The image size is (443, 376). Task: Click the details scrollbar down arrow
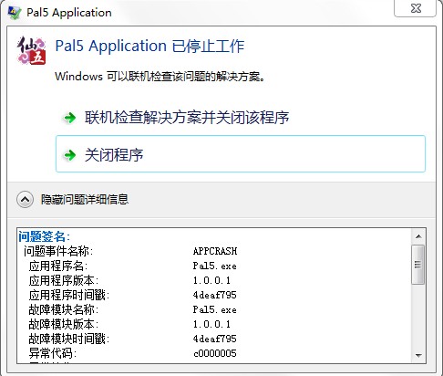click(418, 355)
